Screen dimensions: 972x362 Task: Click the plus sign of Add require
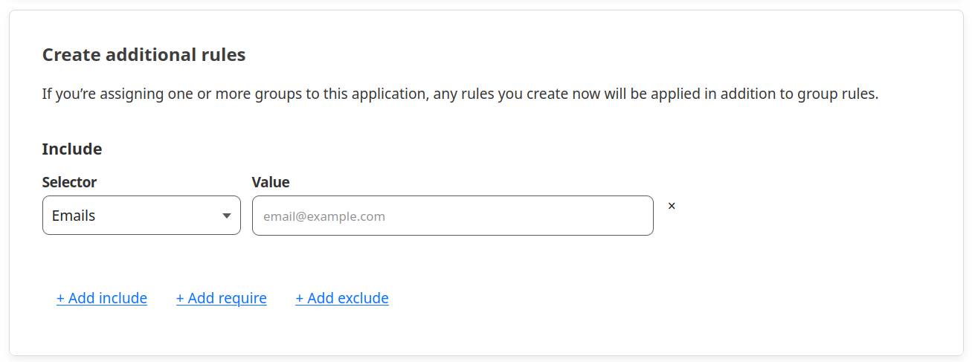(x=180, y=298)
